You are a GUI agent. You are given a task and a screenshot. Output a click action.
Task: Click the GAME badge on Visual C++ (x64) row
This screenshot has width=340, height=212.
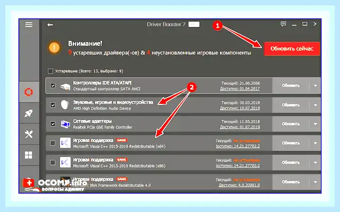tap(122, 140)
